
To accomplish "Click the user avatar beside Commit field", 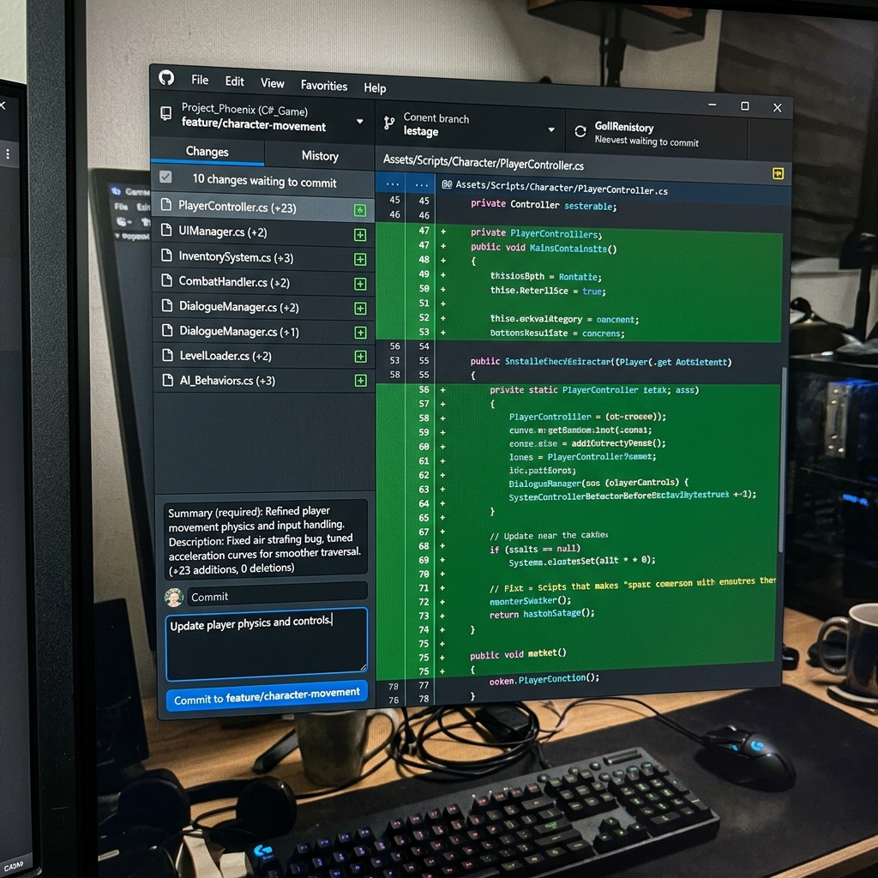I will [174, 598].
